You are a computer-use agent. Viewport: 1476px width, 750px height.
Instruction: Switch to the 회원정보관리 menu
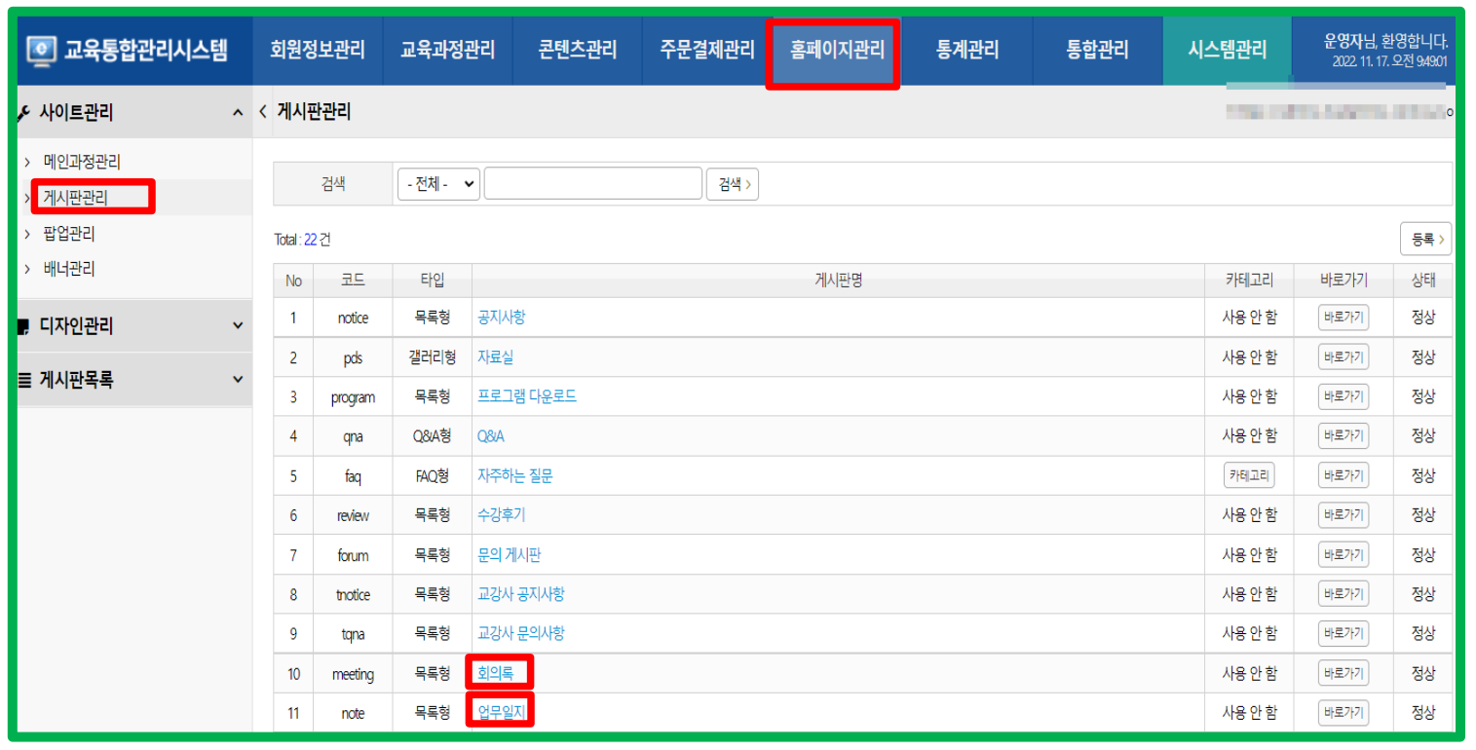pos(318,50)
